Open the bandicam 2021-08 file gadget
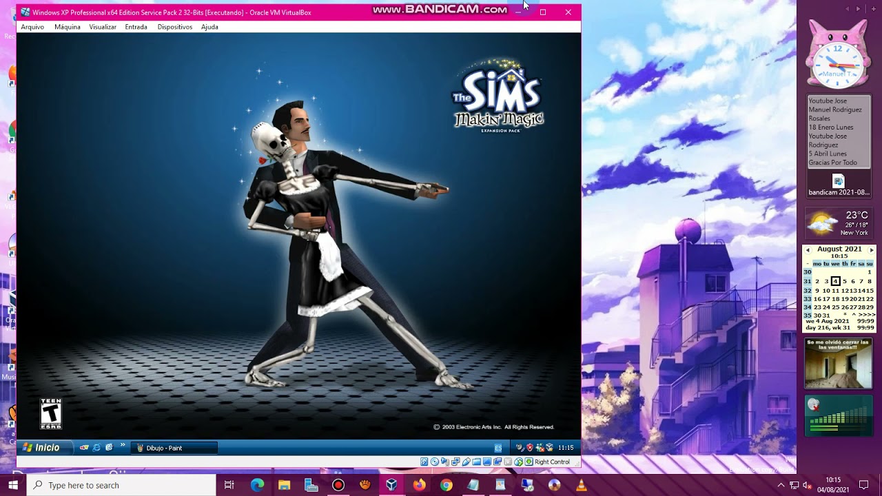 click(x=838, y=186)
